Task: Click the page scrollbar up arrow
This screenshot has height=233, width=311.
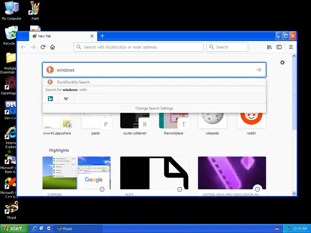Action: click(x=294, y=56)
